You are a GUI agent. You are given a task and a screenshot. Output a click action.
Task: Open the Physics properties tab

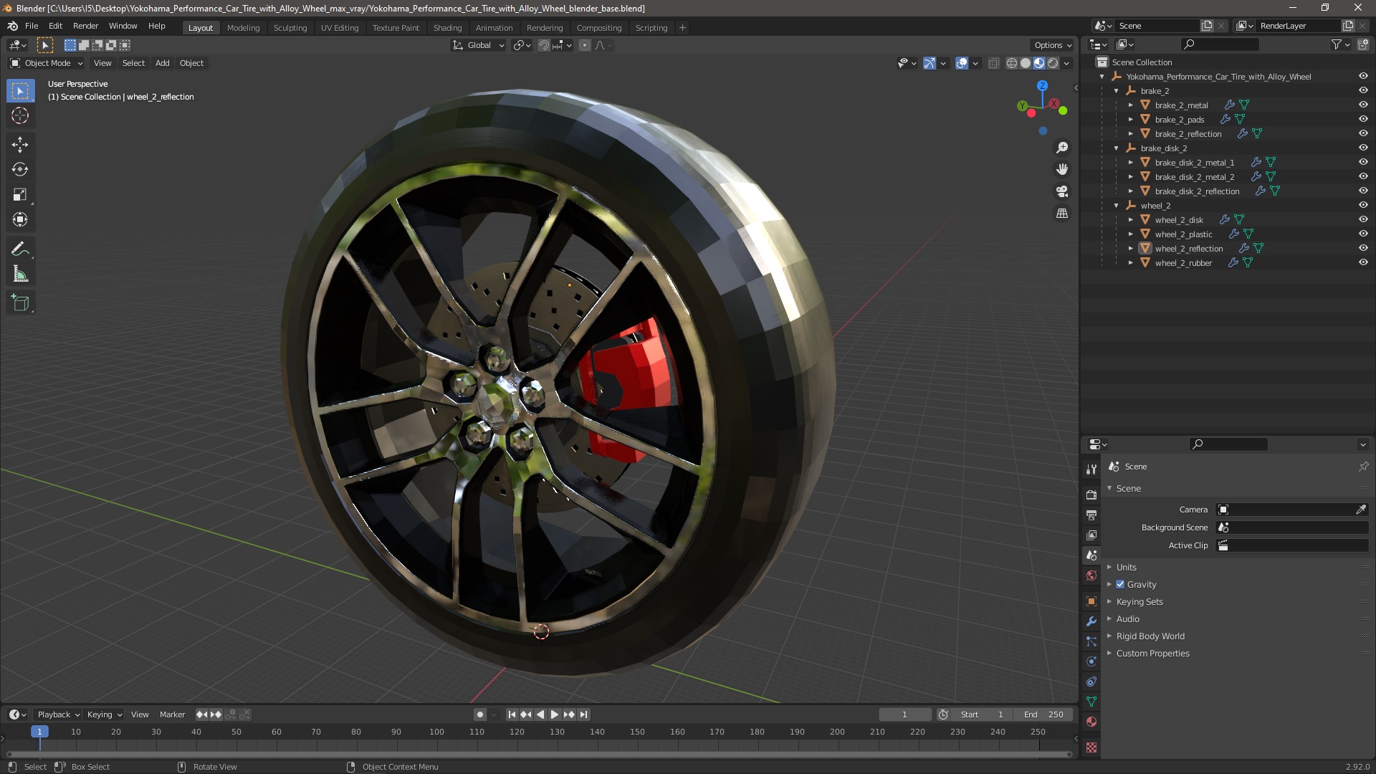pos(1091,661)
